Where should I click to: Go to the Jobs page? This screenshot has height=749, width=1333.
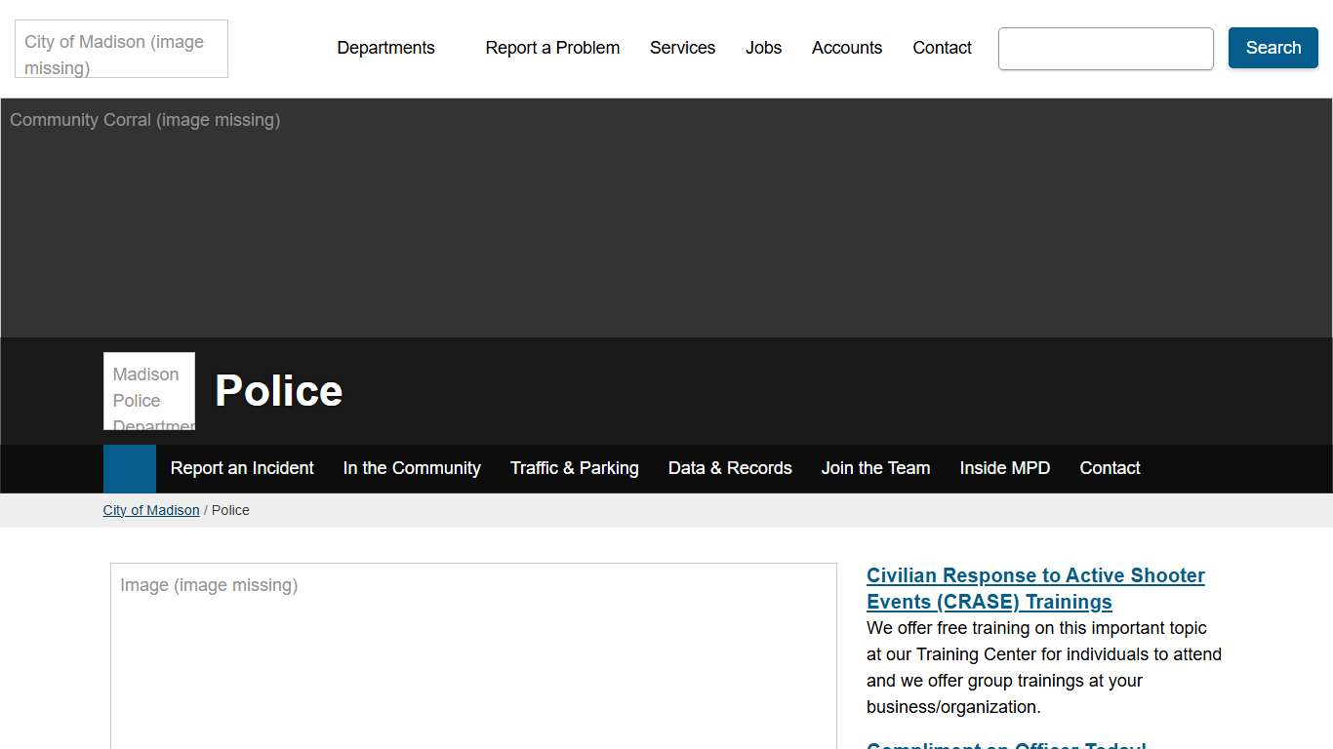click(x=763, y=48)
